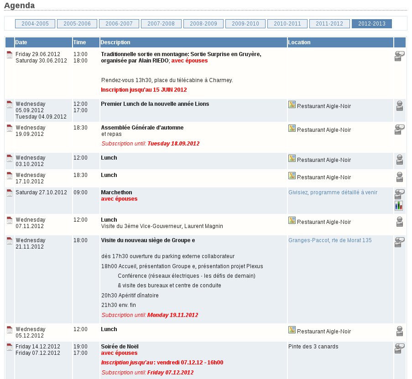Click calendar icon for Wednesday 05.09.2012 row
Viewport: 412px width, 379px height.
coord(10,104)
